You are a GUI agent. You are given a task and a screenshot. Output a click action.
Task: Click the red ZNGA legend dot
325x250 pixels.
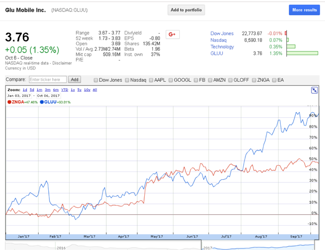(x=9, y=102)
